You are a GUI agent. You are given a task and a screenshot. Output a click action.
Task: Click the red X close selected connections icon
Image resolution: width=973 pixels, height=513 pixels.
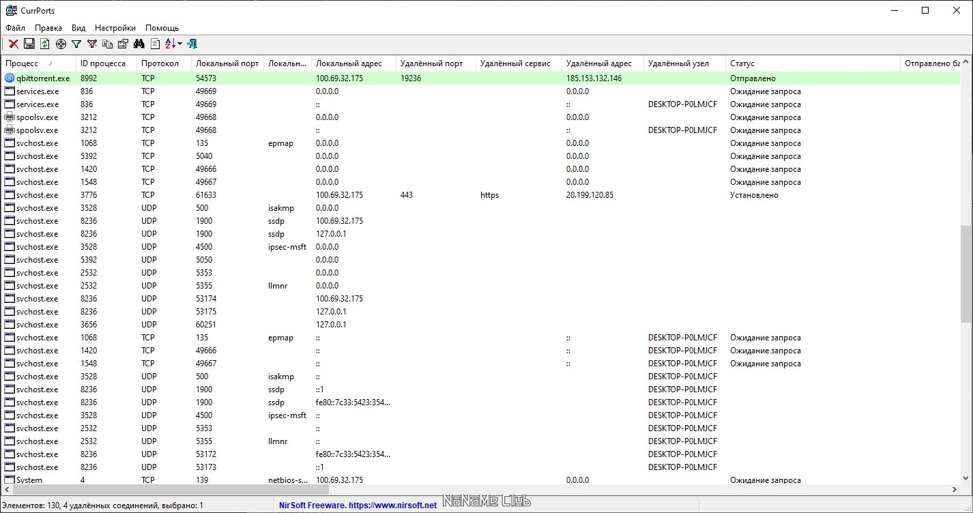[x=13, y=44]
